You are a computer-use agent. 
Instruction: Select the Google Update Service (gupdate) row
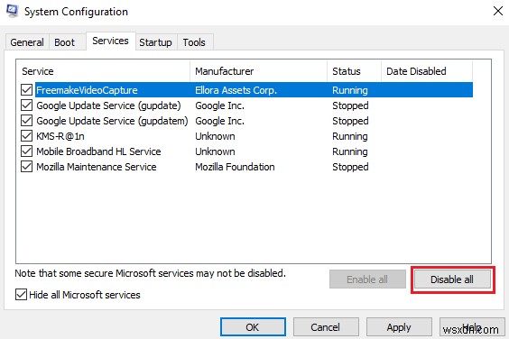pos(246,105)
